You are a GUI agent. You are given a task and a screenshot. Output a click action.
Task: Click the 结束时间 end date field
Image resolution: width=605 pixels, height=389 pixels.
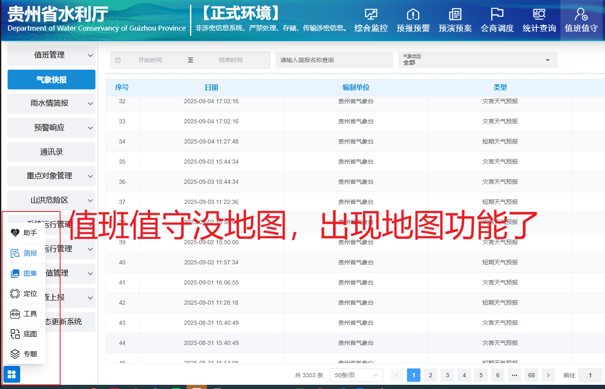click(x=230, y=60)
